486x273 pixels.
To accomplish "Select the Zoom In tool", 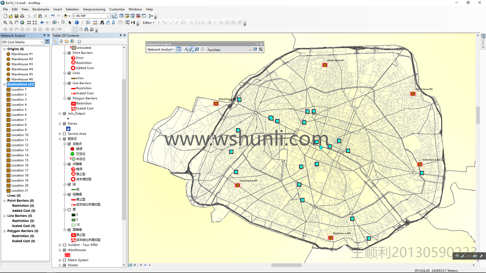I will coord(5,23).
